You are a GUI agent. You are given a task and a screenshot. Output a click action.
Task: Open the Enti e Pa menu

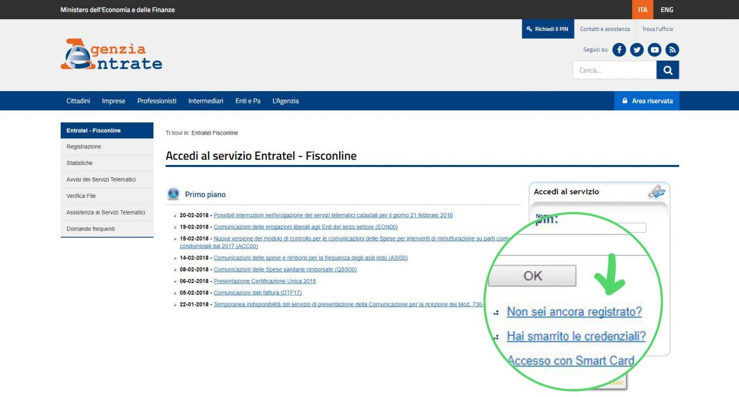click(x=248, y=100)
